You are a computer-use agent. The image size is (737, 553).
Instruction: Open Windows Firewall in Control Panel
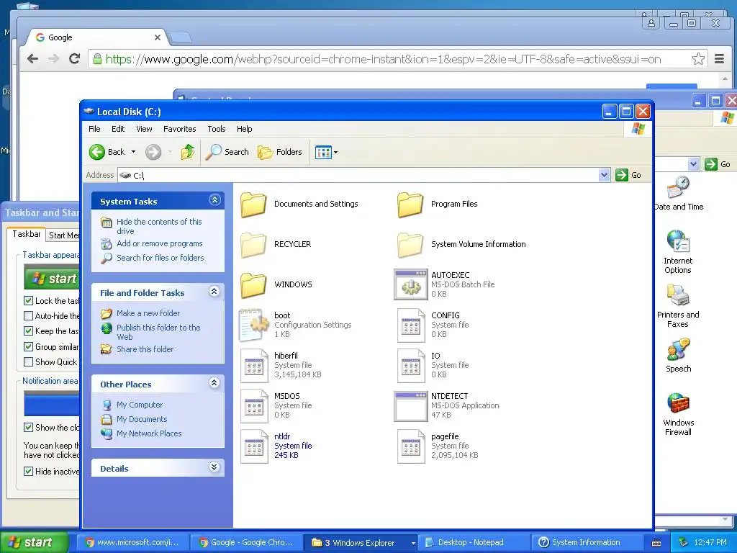(678, 414)
